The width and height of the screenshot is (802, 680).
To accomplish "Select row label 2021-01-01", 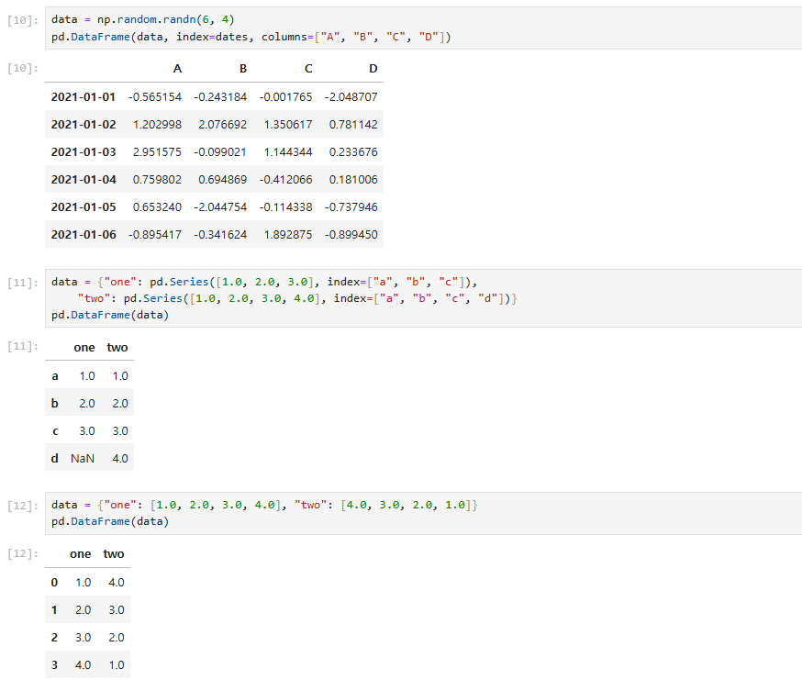I will click(x=84, y=97).
